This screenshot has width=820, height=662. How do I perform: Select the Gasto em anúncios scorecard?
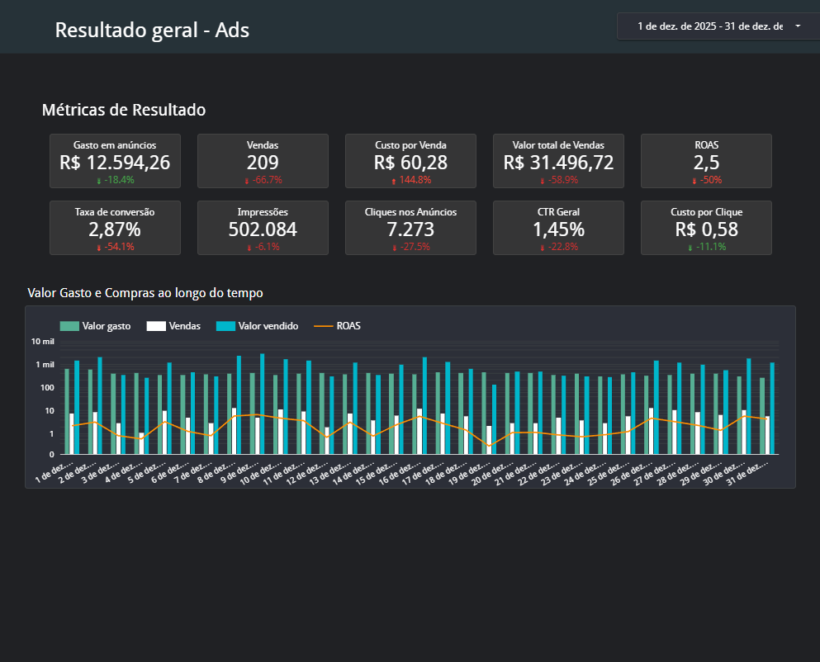[115, 161]
